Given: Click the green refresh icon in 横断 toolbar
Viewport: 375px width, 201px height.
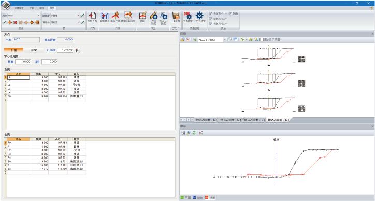Looking at the screenshot, I should (194, 133).
